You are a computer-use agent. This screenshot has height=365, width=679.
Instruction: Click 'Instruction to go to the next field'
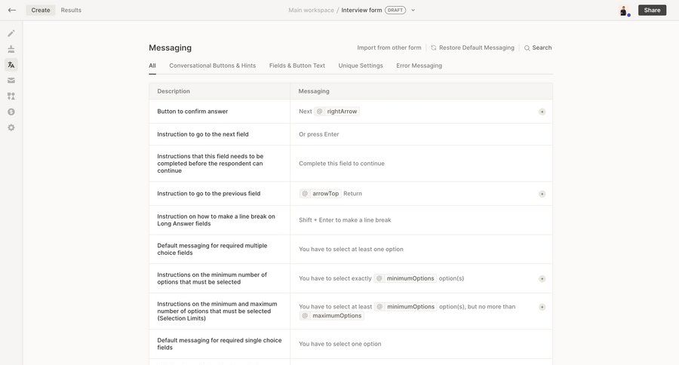203,134
